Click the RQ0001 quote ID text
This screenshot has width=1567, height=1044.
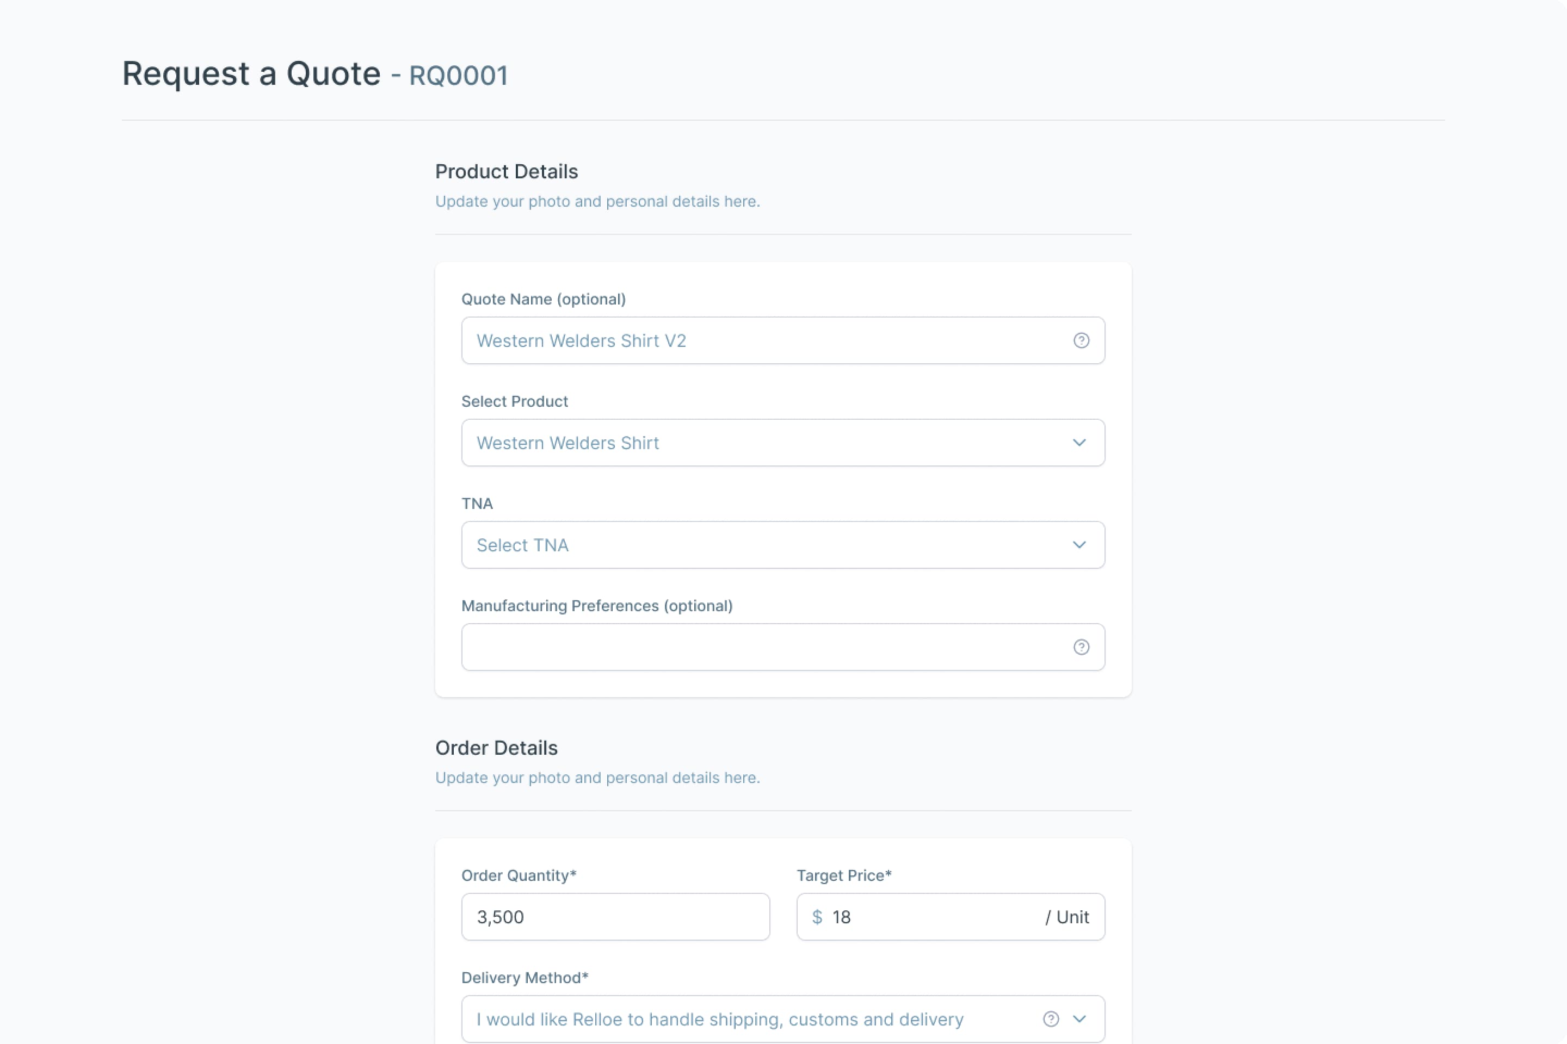[458, 75]
